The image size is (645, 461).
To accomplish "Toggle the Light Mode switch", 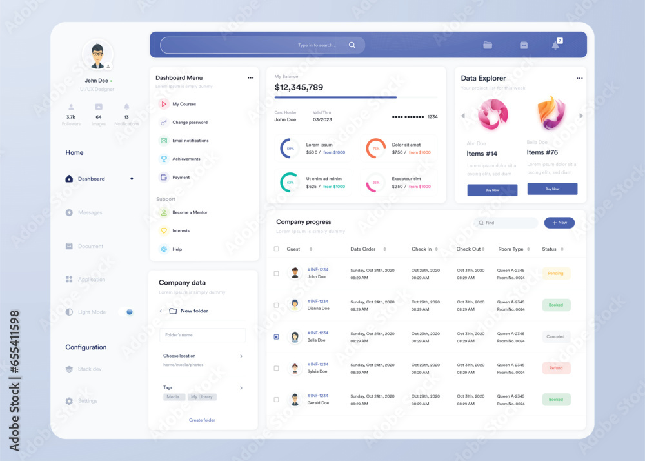I will point(126,312).
